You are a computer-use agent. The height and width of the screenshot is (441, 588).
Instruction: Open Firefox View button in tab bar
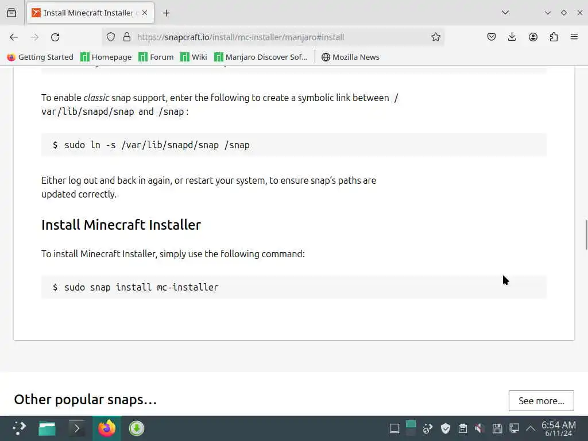coord(11,13)
